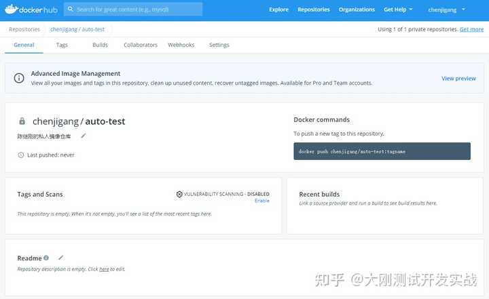Click the chenjigang / auto-test breadcrumb

77,29
